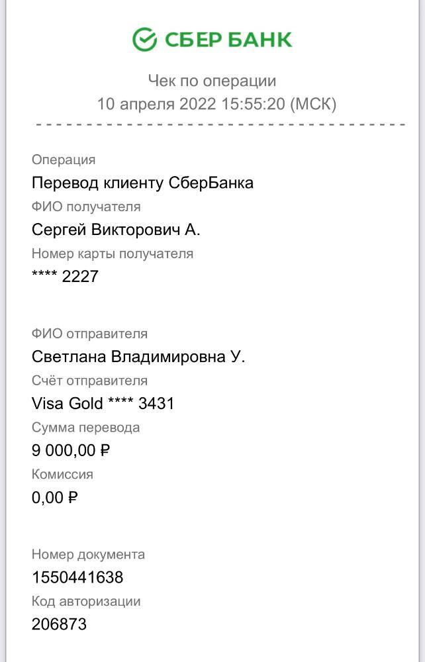Click the ФИО получателя label
This screenshot has height=662, width=425.
pos(86,207)
